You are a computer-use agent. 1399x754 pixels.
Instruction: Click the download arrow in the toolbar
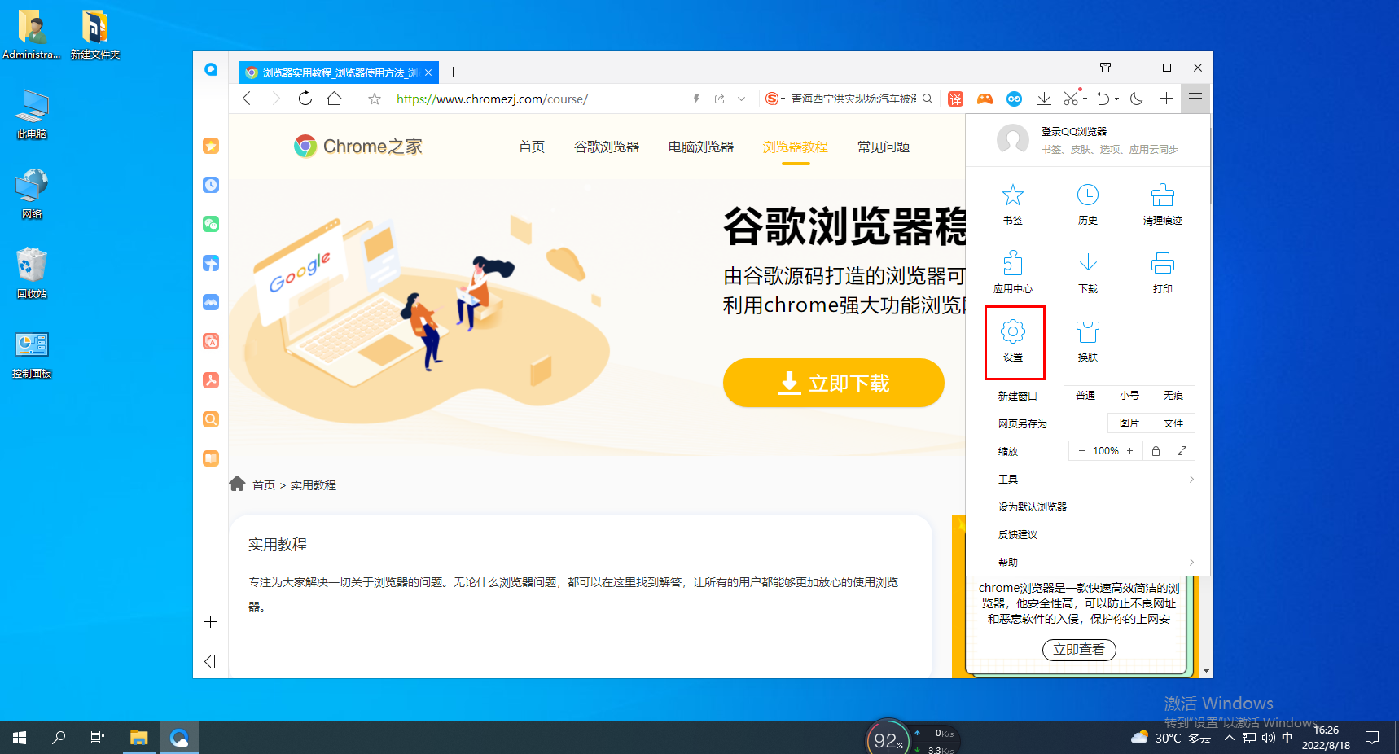click(x=1044, y=99)
